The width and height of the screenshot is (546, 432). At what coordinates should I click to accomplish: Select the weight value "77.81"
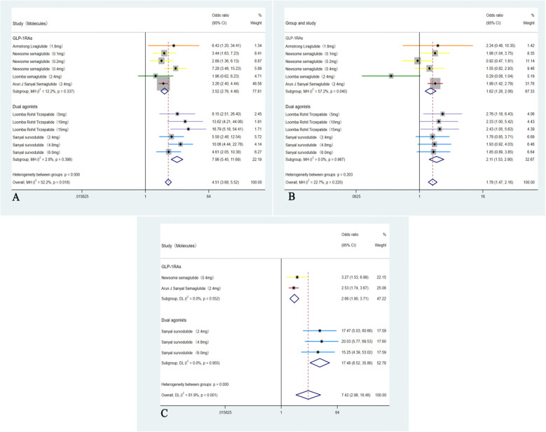(257, 92)
